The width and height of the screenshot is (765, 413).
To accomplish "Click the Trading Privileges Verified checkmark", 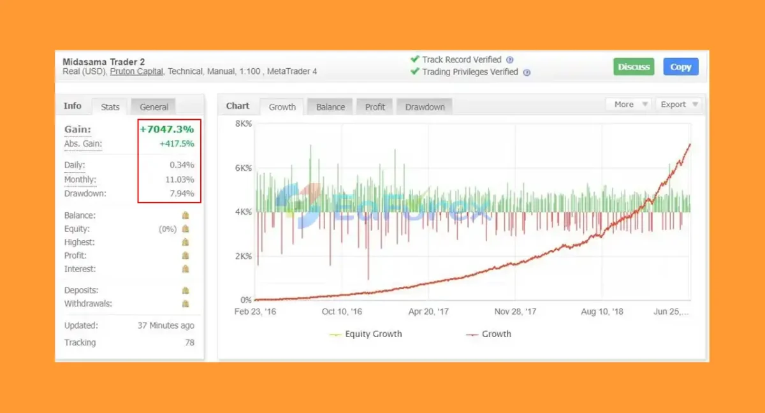I will tap(415, 71).
